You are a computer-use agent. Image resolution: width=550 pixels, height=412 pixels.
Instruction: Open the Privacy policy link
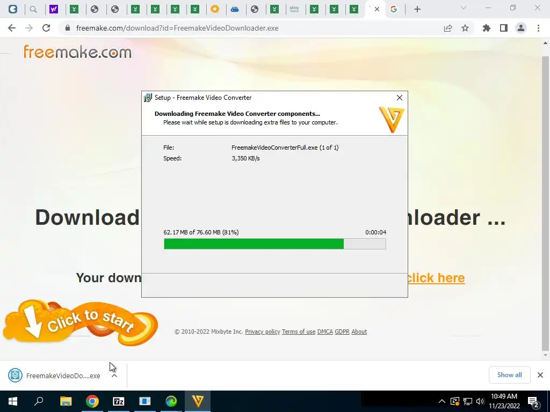click(x=262, y=332)
